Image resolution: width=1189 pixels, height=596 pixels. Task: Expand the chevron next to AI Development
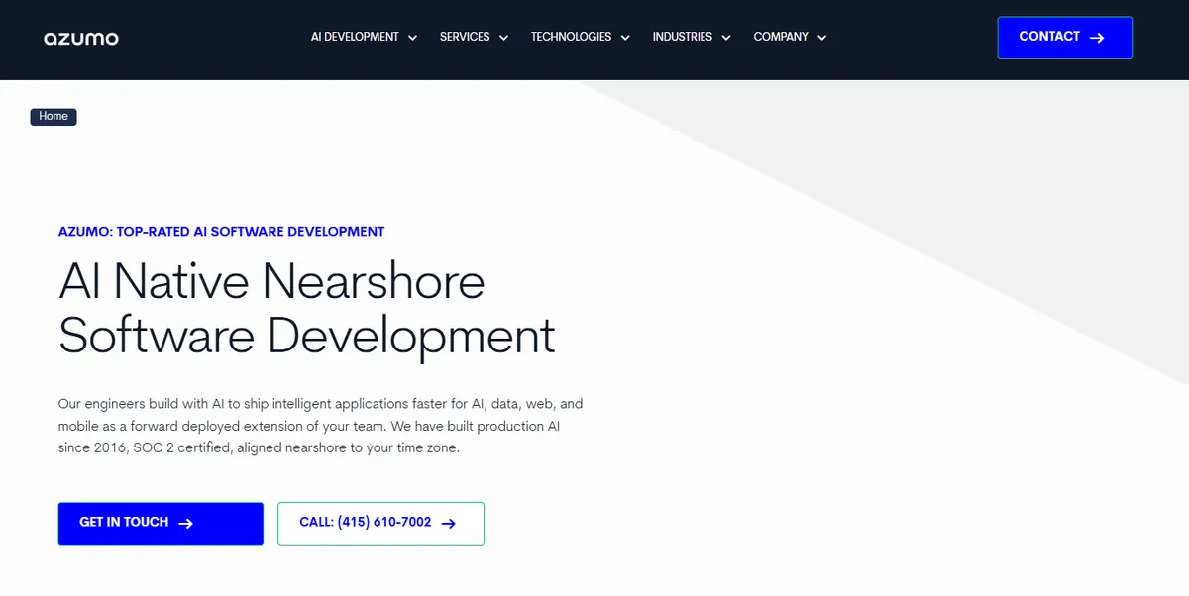click(412, 38)
